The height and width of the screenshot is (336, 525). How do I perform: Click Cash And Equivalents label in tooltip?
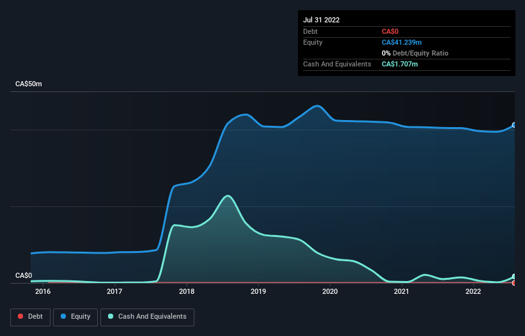pyautogui.click(x=337, y=64)
